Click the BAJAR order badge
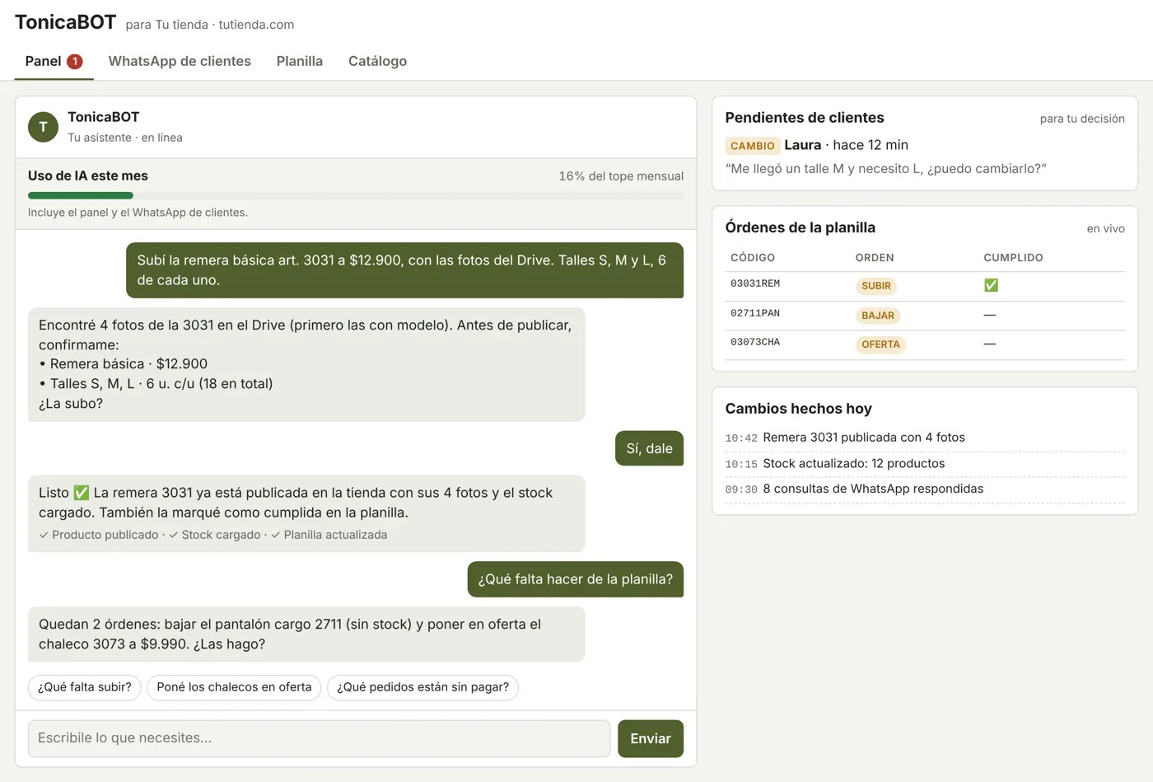 [x=878, y=316]
